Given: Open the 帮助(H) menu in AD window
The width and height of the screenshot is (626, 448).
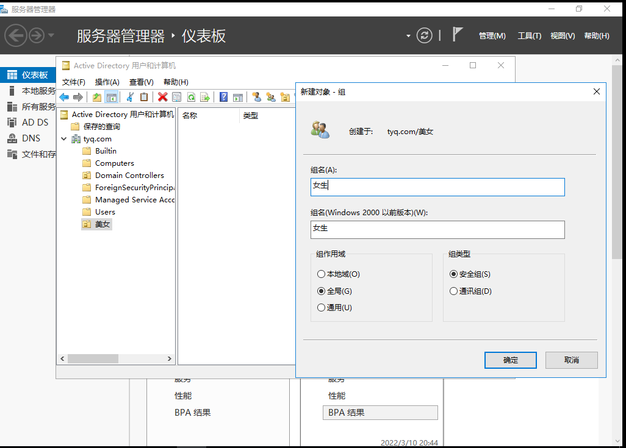Looking at the screenshot, I should (x=176, y=82).
